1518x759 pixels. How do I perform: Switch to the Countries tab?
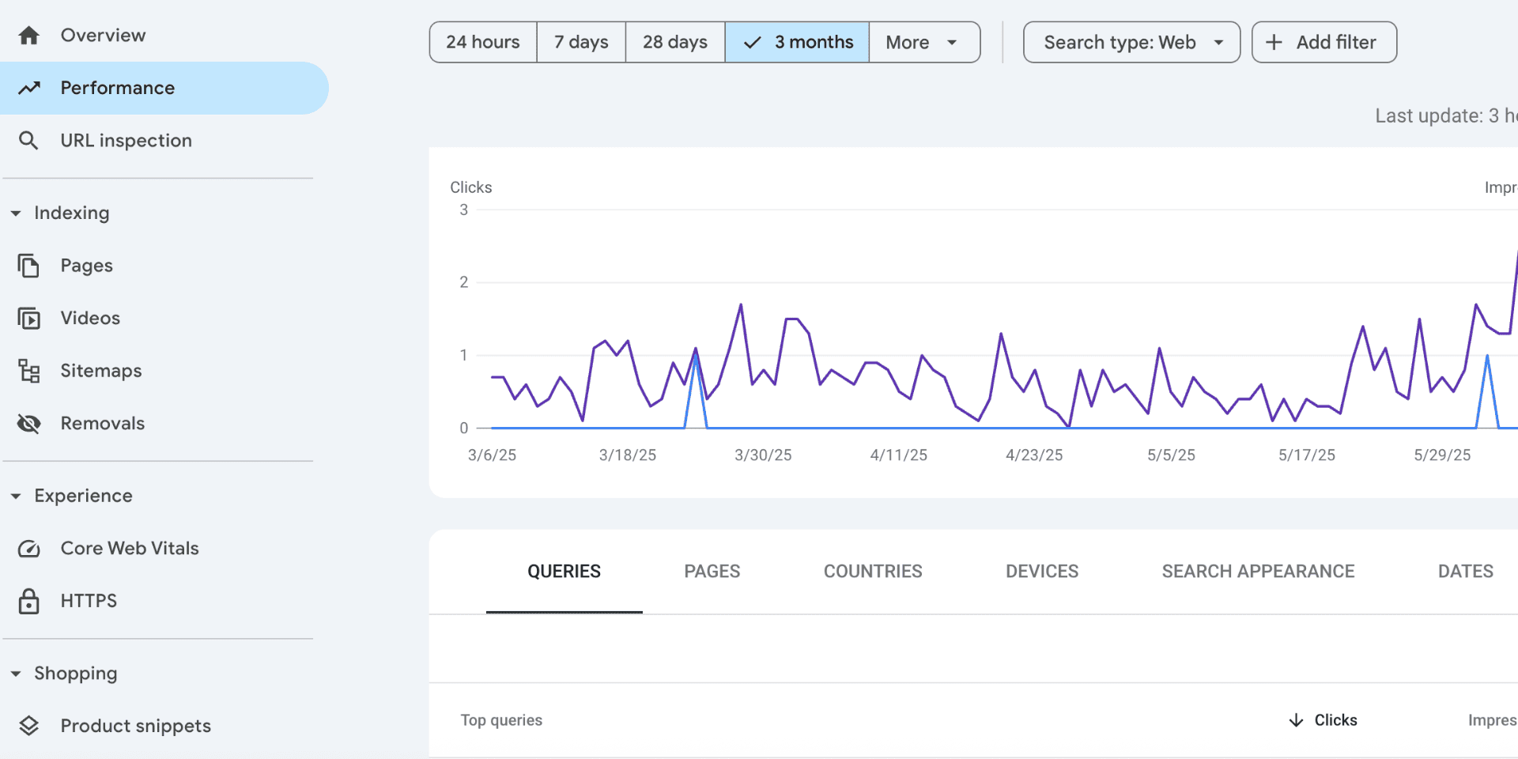click(873, 572)
